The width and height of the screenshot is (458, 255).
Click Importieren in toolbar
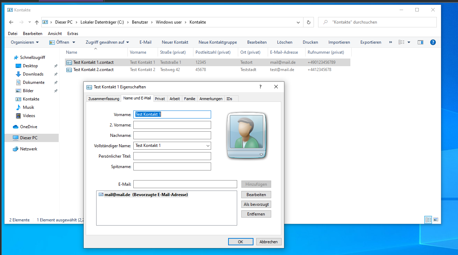[339, 42]
